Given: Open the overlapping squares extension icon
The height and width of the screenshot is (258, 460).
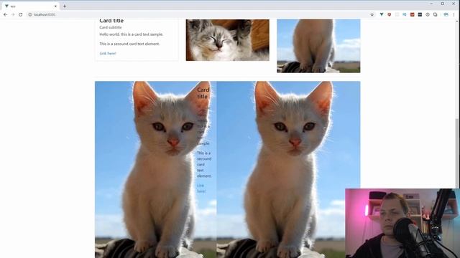Looking at the screenshot, I should point(436,14).
